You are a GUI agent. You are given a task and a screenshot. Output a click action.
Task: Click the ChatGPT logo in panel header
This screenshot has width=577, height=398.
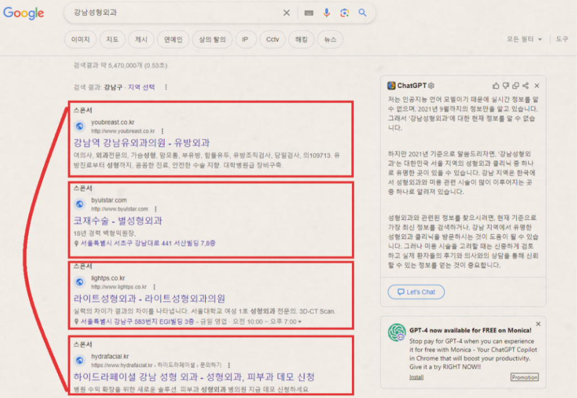pos(391,86)
